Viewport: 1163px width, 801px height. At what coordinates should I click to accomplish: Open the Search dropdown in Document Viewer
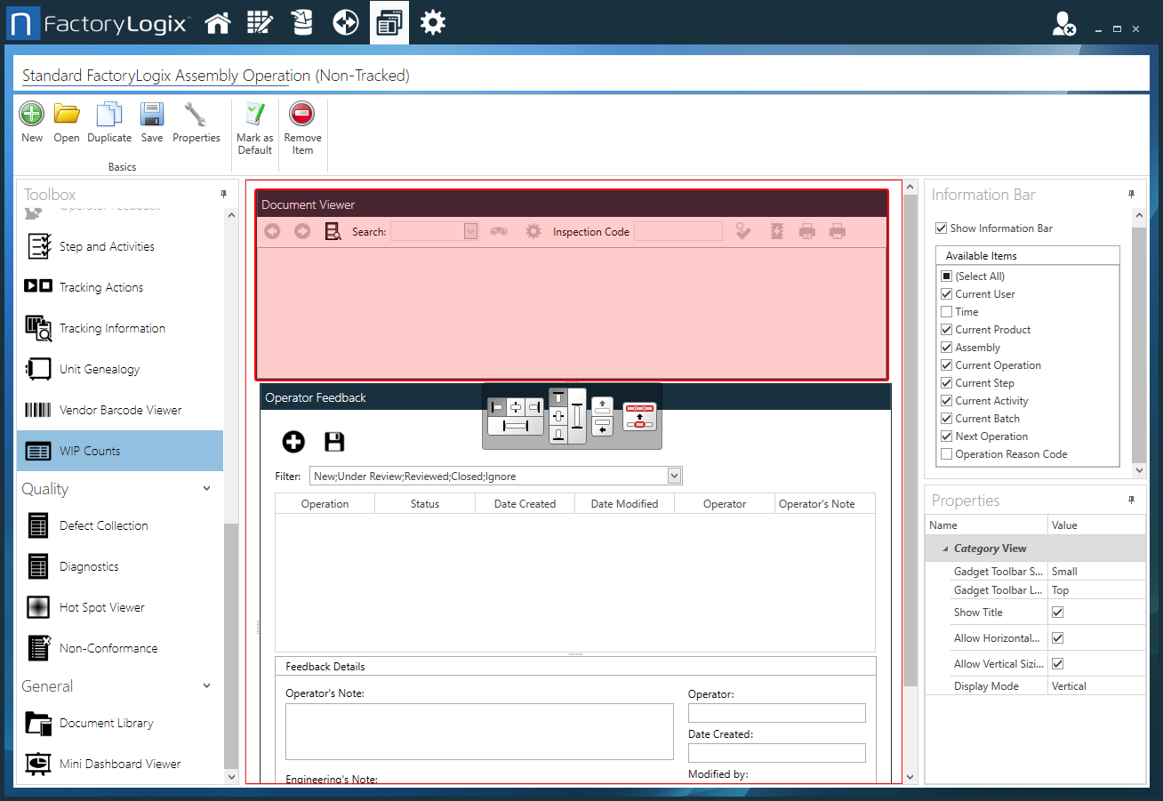tap(472, 231)
